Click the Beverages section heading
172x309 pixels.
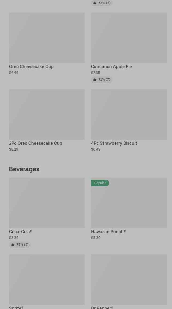[x=24, y=169]
